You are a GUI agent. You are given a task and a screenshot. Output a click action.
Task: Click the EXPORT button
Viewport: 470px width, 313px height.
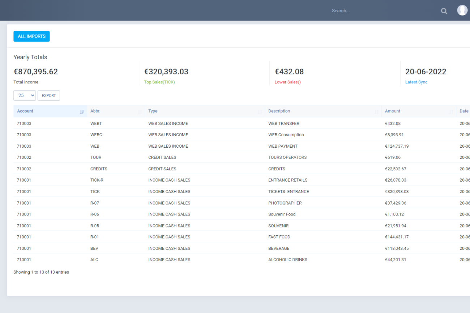click(49, 95)
